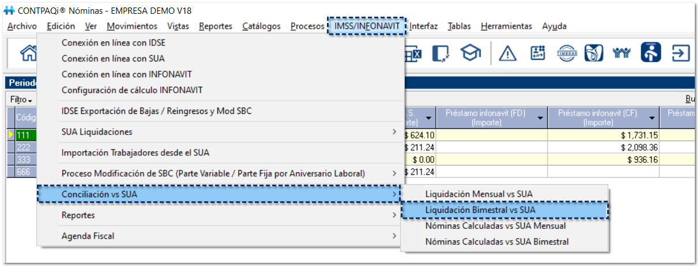Click the Préstamo infonavit (FD) column header
The image size is (700, 268).
click(492, 118)
